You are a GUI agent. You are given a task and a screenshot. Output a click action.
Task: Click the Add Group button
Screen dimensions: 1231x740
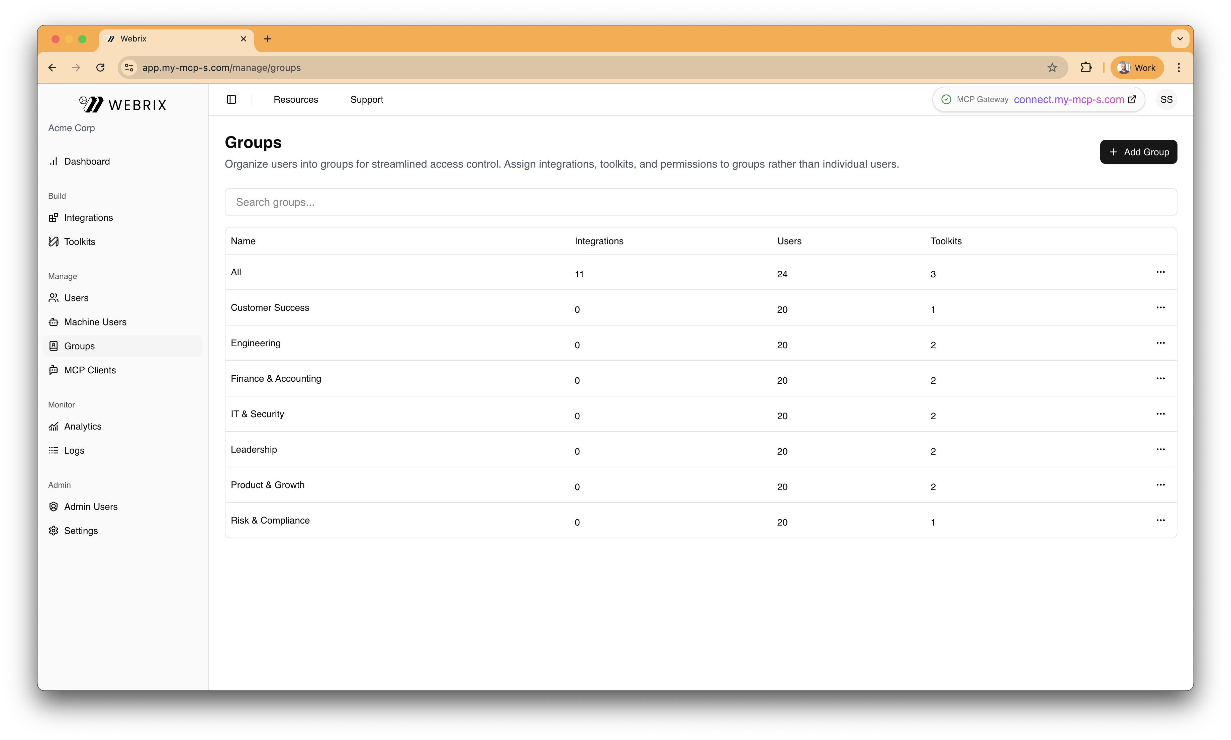click(x=1138, y=152)
